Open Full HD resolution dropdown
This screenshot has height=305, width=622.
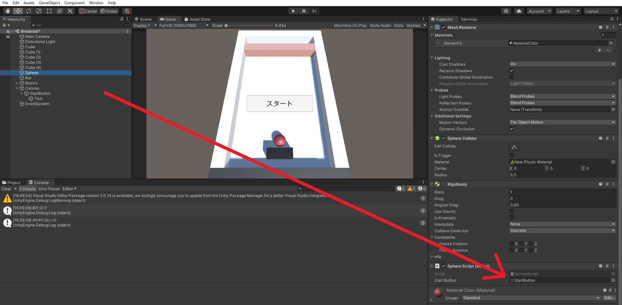(183, 25)
